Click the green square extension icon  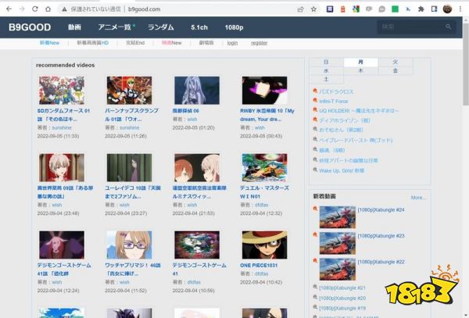(x=395, y=9)
